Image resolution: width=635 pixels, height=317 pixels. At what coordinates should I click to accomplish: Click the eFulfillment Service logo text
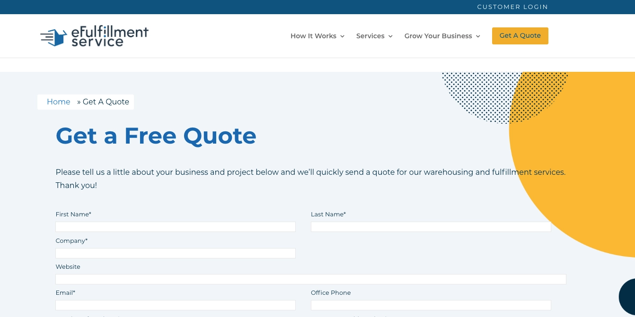109,36
